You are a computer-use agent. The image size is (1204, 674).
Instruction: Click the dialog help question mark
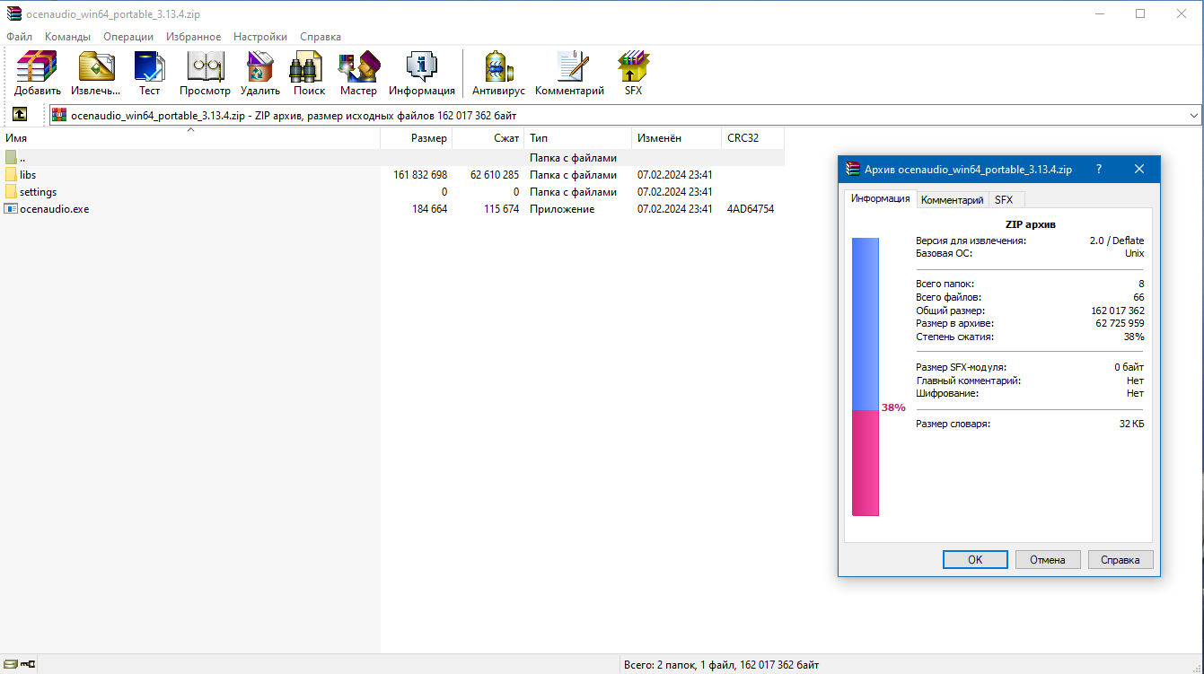point(1099,169)
